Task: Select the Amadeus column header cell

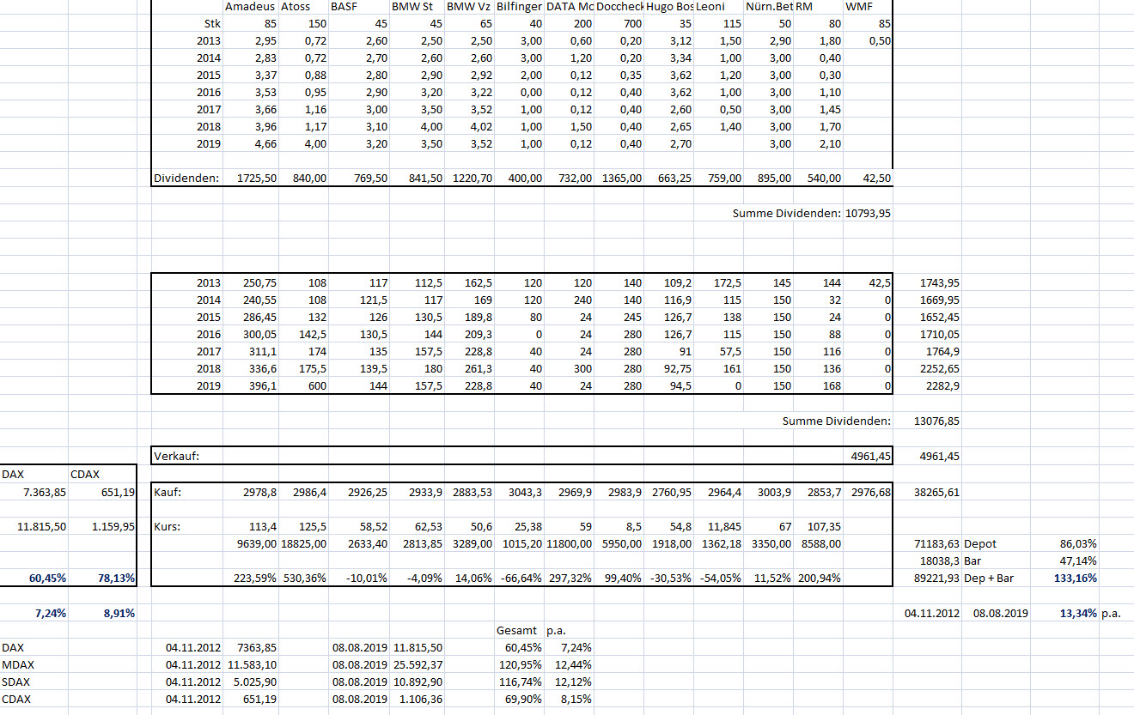Action: tap(251, 7)
